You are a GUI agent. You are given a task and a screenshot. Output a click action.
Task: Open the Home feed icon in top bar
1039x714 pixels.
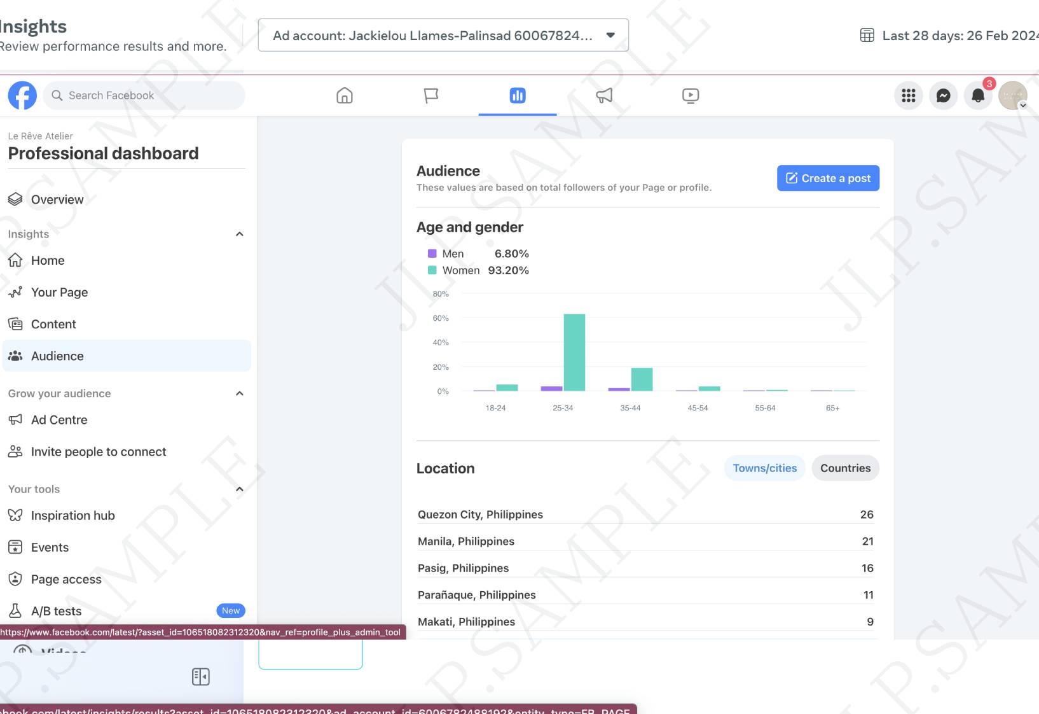[345, 95]
